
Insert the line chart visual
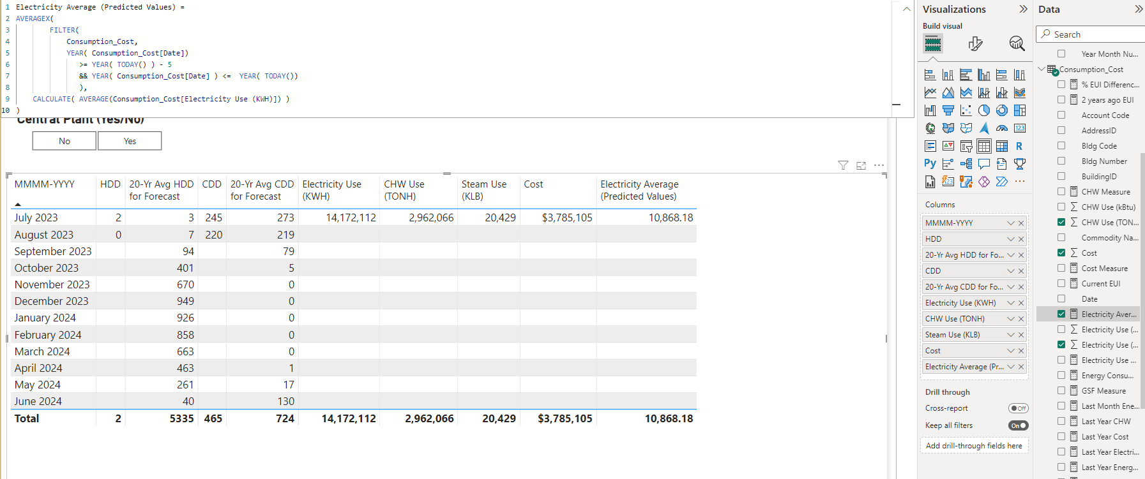pos(930,92)
